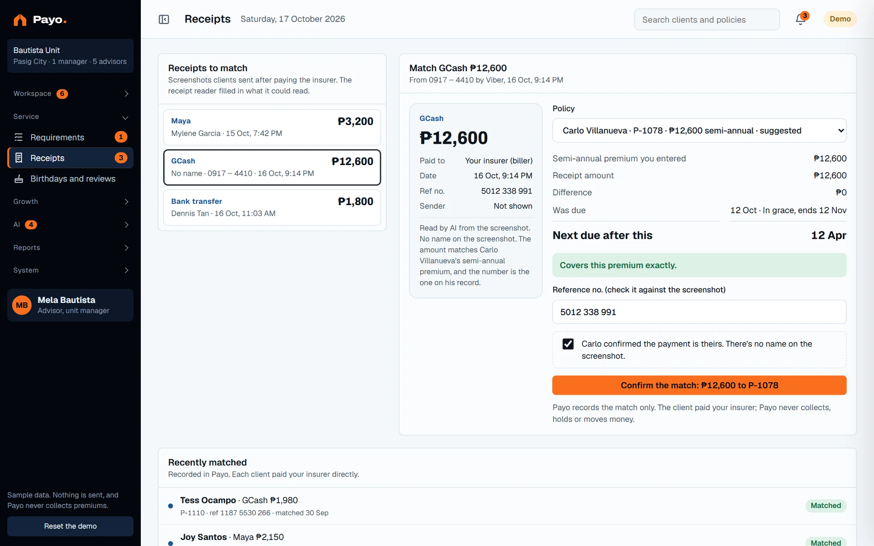Image resolution: width=874 pixels, height=546 pixels.
Task: Click the orange 4 badge beside AI
Action: point(31,225)
